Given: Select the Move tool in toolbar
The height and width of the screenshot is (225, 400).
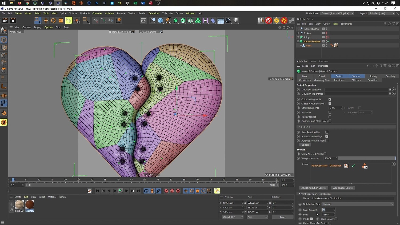Looking at the screenshot, I should (46, 21).
